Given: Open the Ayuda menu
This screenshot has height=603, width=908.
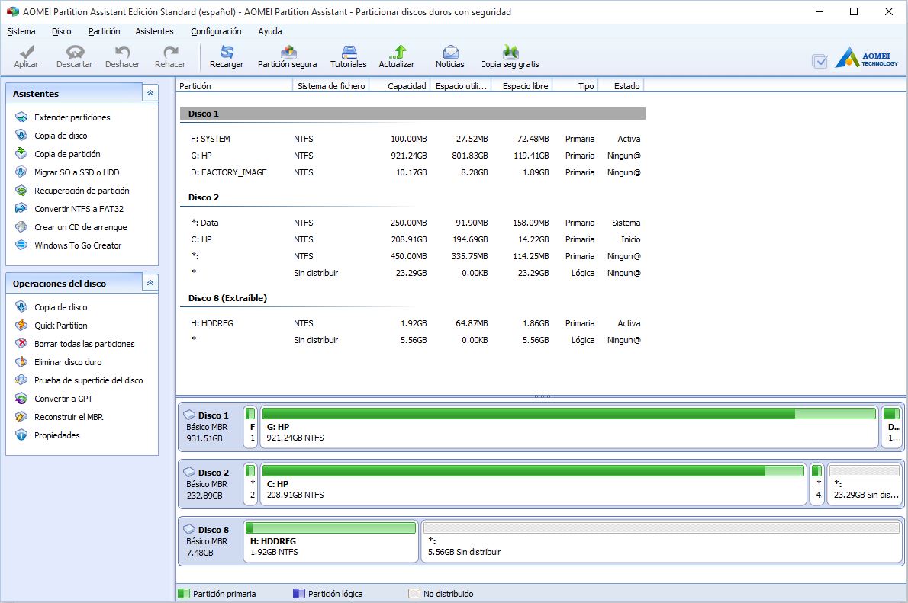Looking at the screenshot, I should [270, 31].
